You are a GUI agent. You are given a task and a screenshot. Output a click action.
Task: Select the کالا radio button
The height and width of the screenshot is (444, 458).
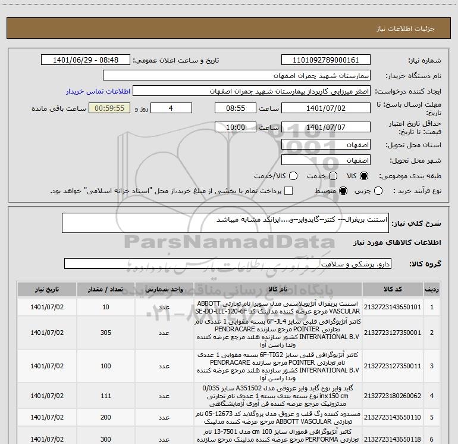[x=364, y=176]
